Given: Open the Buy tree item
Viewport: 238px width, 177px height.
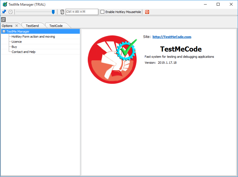Looking at the screenshot, I should point(14,47).
